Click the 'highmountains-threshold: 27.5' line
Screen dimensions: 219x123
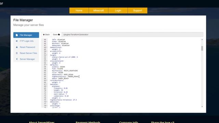click(x=63, y=100)
